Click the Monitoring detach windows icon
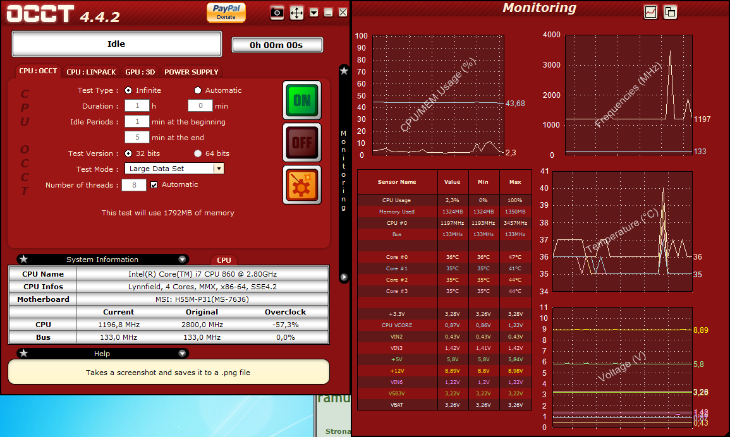Screen dimensions: 730x437 (x=670, y=12)
